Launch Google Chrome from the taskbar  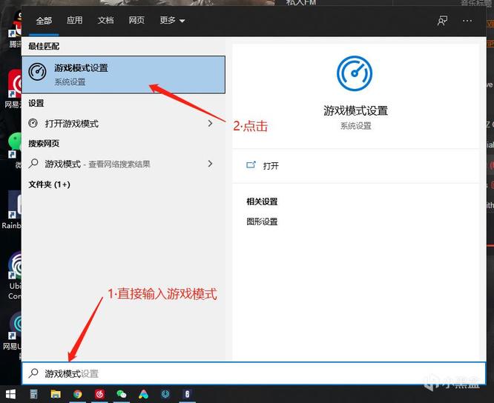pyautogui.click(x=77, y=394)
